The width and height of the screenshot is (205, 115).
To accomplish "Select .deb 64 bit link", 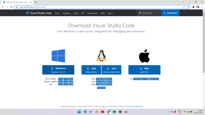I will coord(98,79).
